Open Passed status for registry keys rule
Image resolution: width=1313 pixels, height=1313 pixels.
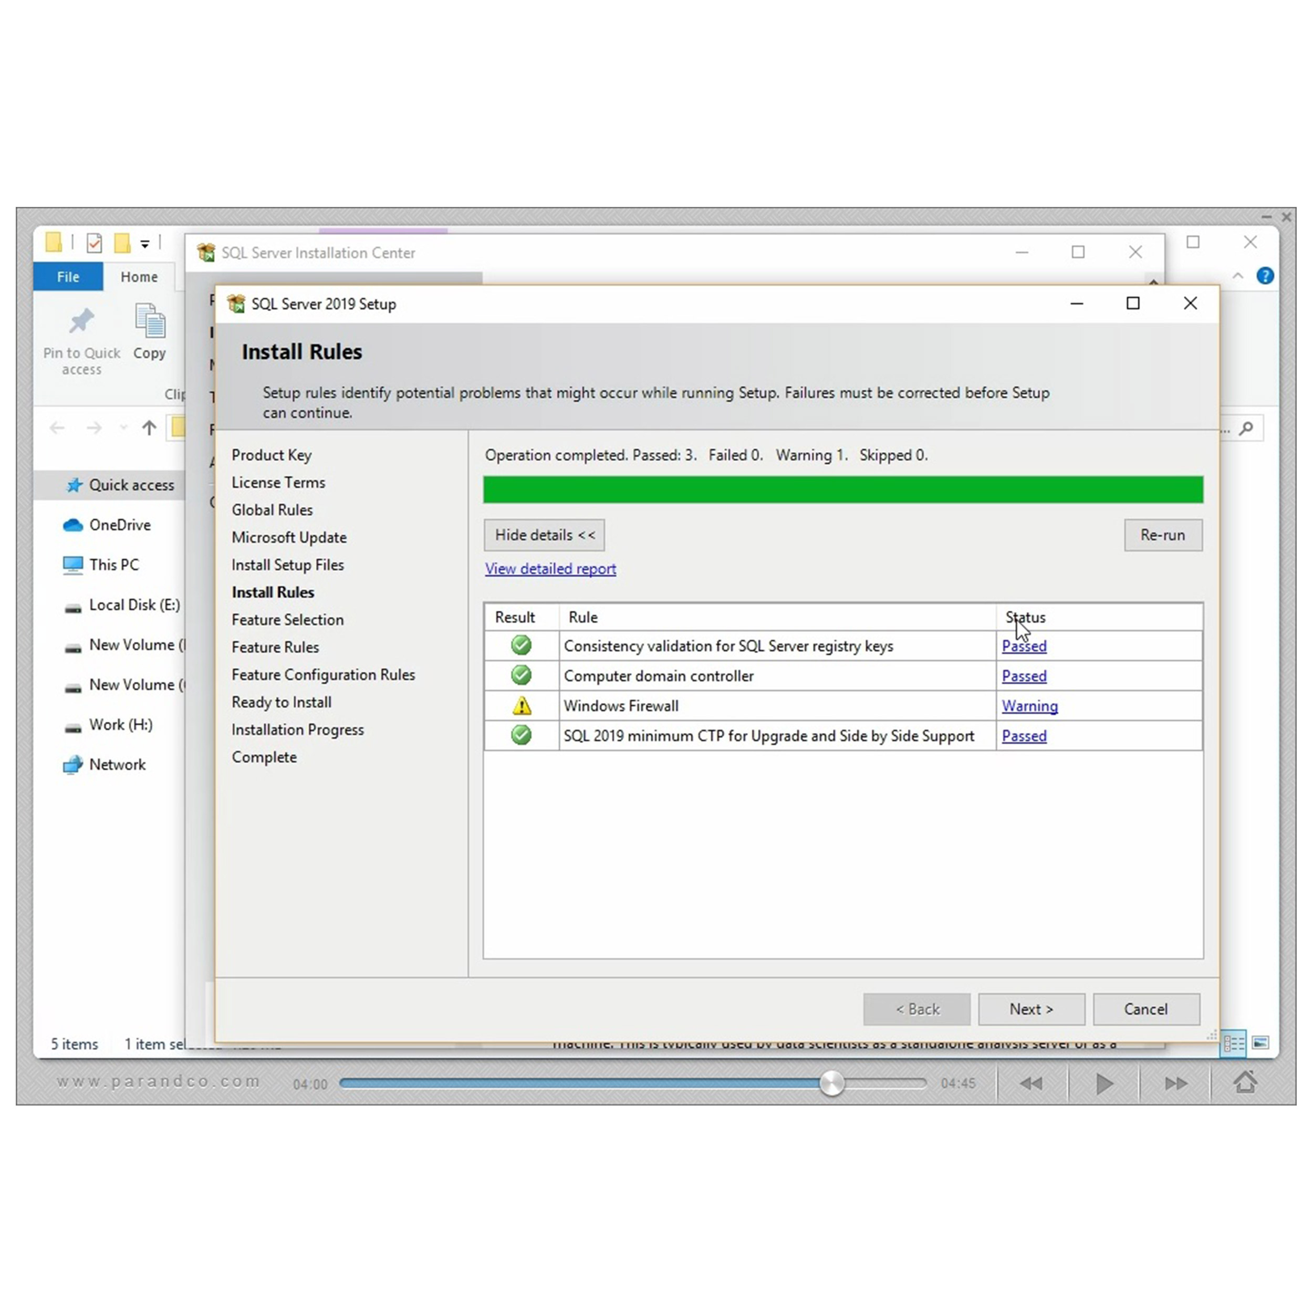click(x=1024, y=647)
